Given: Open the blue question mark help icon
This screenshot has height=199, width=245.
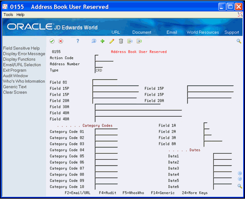Looking at the screenshot, I should (x=78, y=41).
